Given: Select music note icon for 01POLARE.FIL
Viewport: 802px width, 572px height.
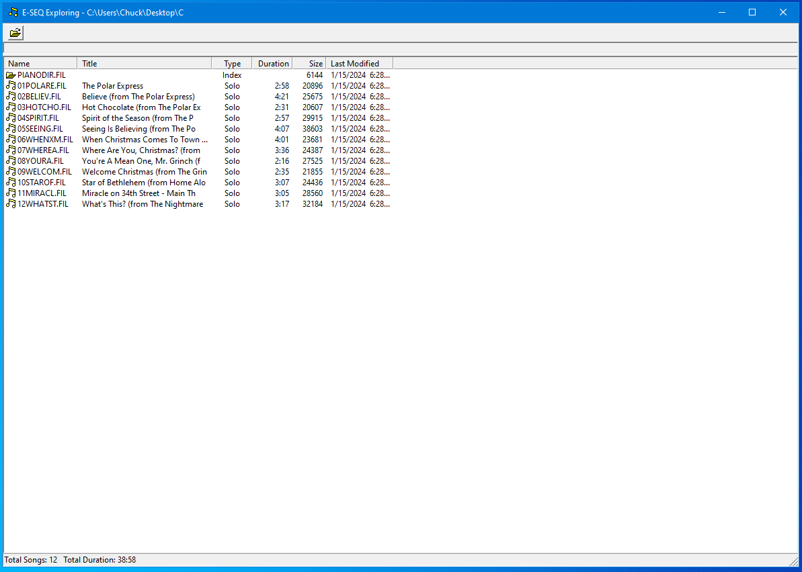Looking at the screenshot, I should tap(11, 86).
